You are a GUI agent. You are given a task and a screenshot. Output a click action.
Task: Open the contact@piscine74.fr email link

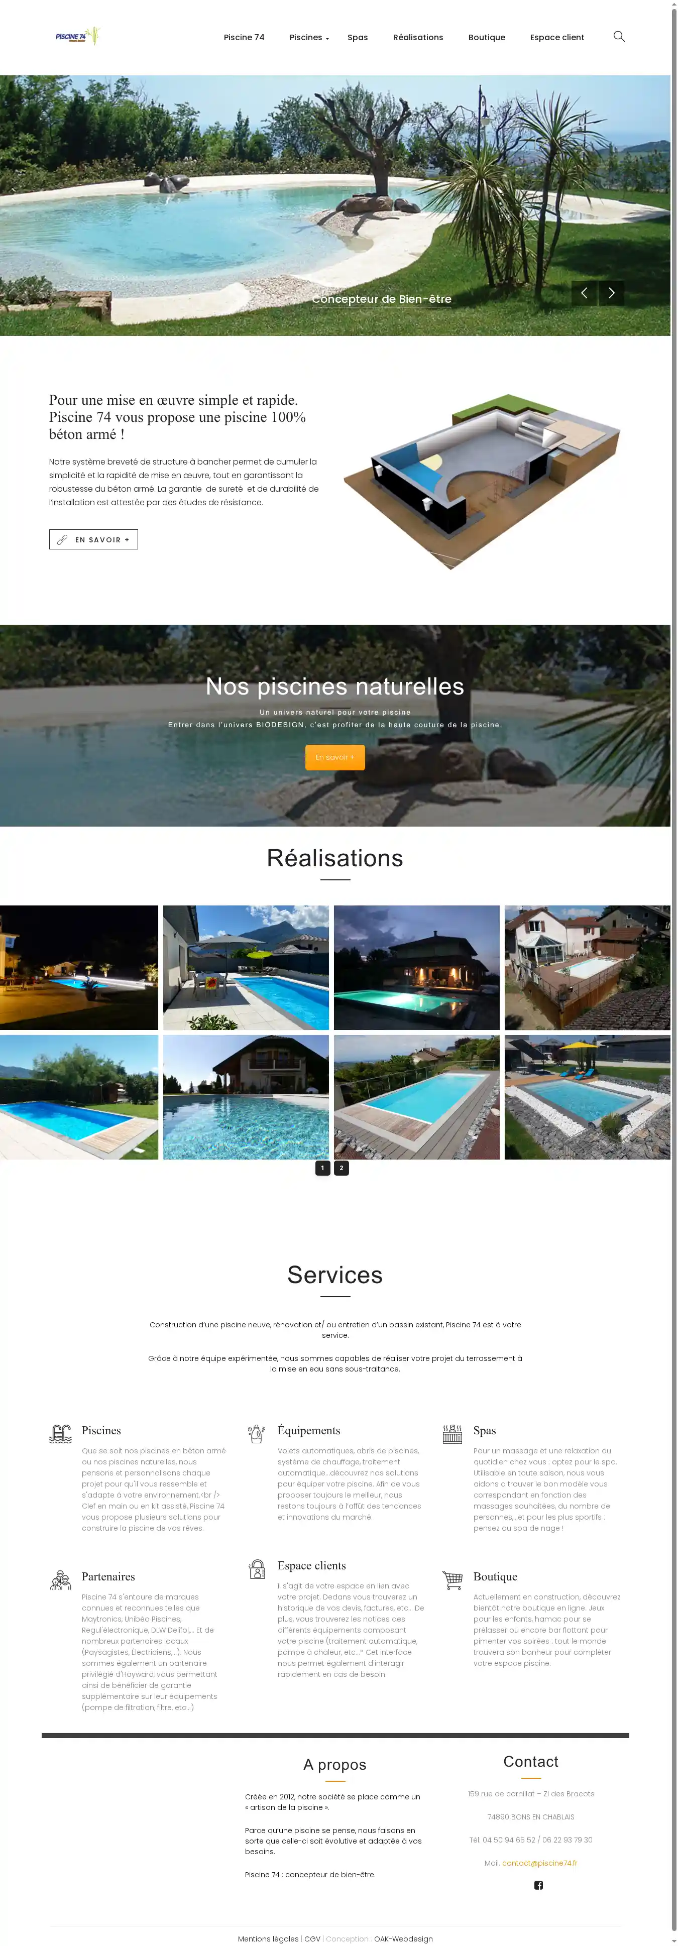[x=540, y=1863]
